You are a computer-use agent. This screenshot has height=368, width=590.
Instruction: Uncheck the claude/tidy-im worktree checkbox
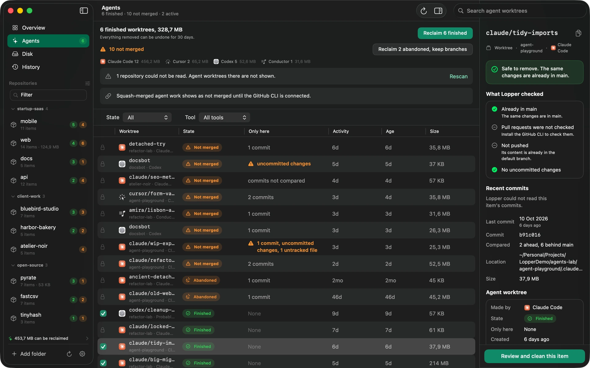coord(103,347)
